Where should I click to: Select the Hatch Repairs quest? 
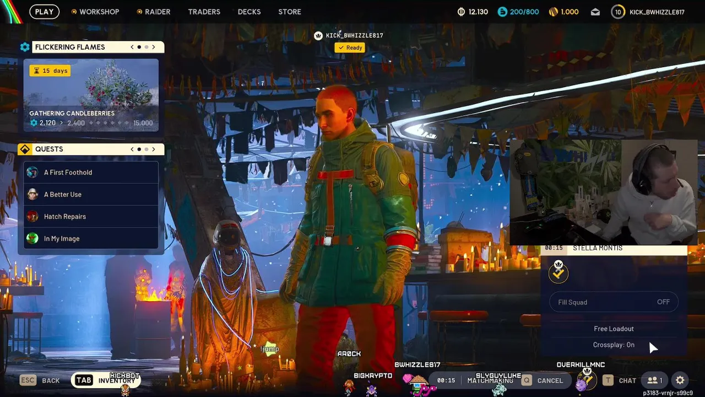pos(91,216)
